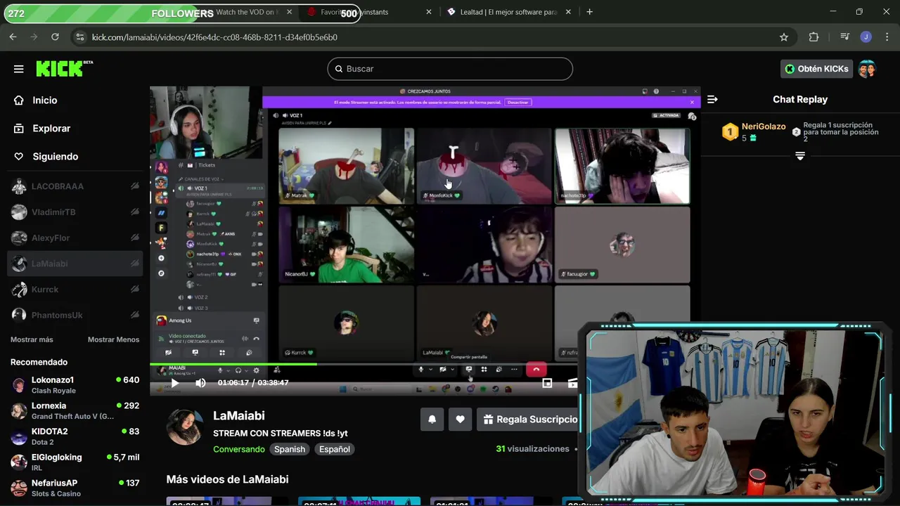Screen dimensions: 900x506
Task: Open the VladimirTB followed channel
Action: 75,212
